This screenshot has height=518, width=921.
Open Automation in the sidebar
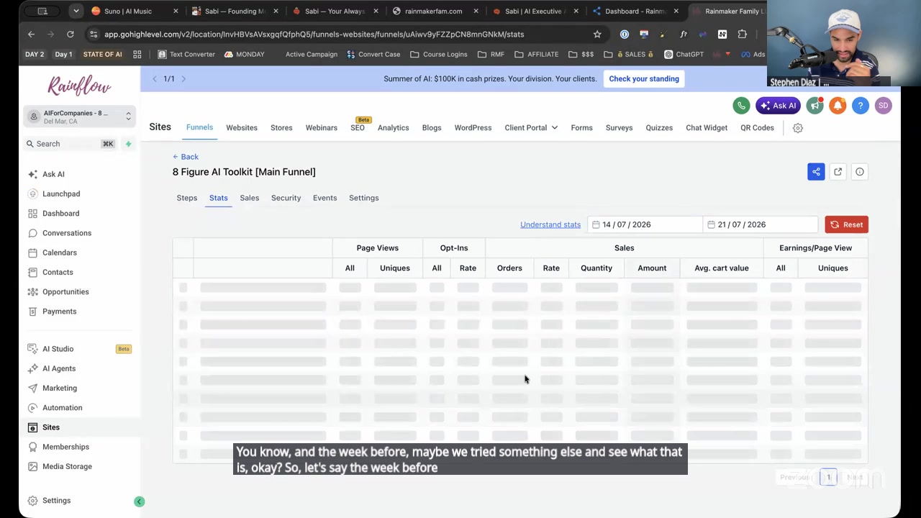(63, 408)
